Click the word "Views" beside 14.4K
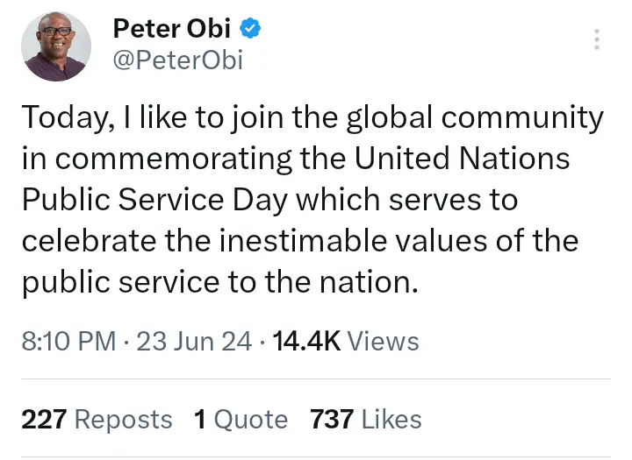This screenshot has height=460, width=632. pyautogui.click(x=384, y=342)
